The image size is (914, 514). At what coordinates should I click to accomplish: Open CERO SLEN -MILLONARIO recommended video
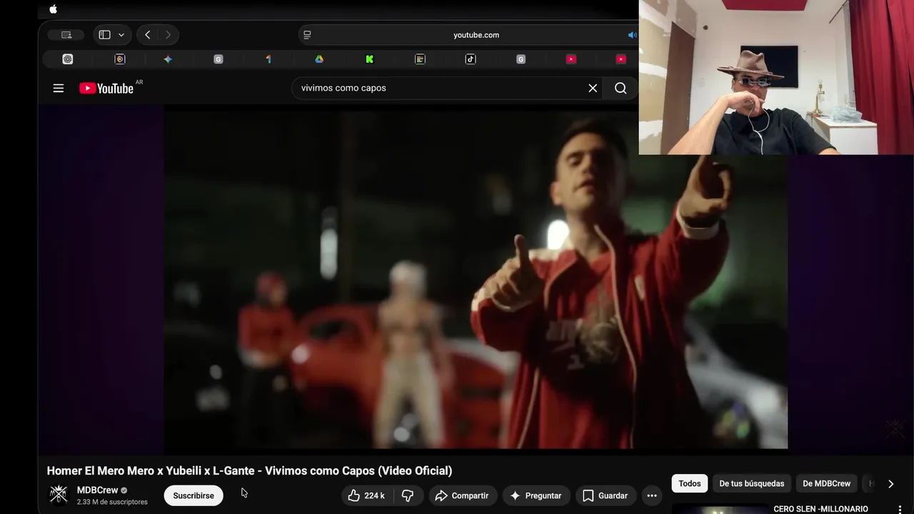(821, 509)
